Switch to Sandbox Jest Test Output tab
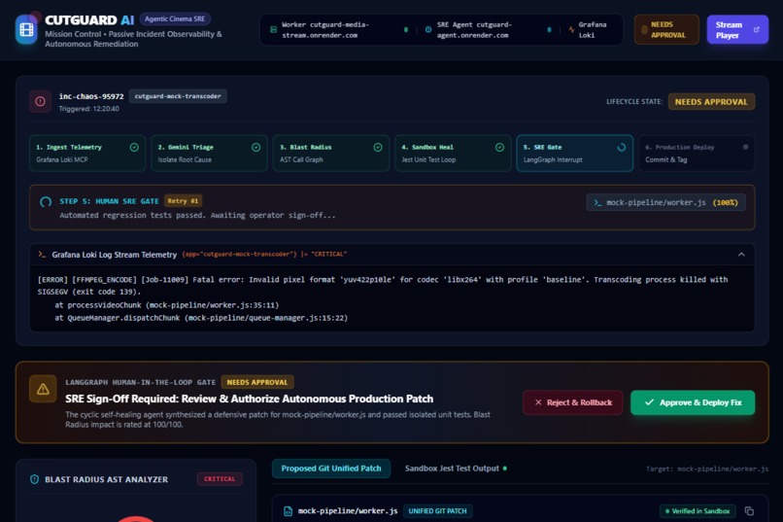783x522 pixels. point(456,469)
